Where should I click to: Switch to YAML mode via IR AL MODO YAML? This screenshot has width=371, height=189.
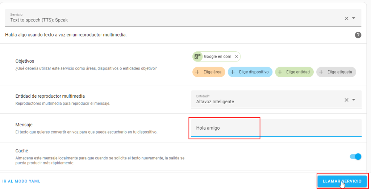click(x=21, y=181)
